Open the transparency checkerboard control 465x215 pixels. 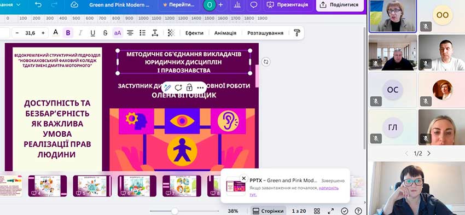click(x=171, y=33)
